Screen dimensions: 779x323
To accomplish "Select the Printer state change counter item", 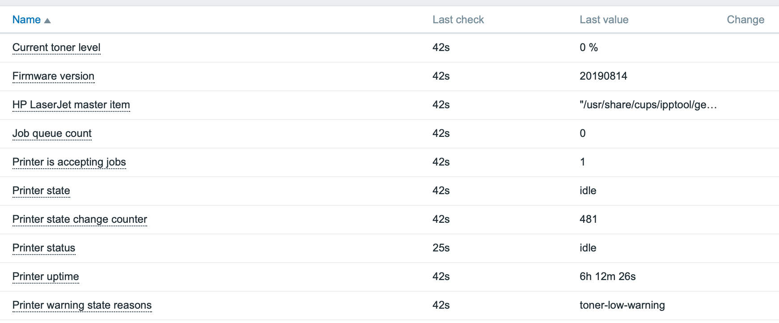I will click(80, 219).
